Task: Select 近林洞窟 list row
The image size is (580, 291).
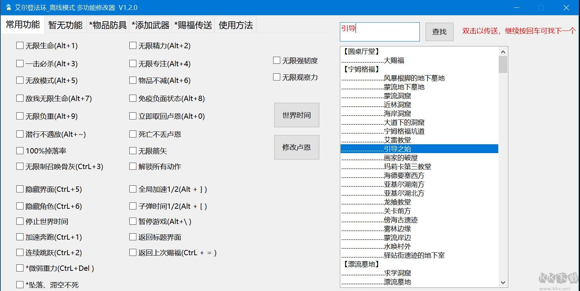Action: 419,105
